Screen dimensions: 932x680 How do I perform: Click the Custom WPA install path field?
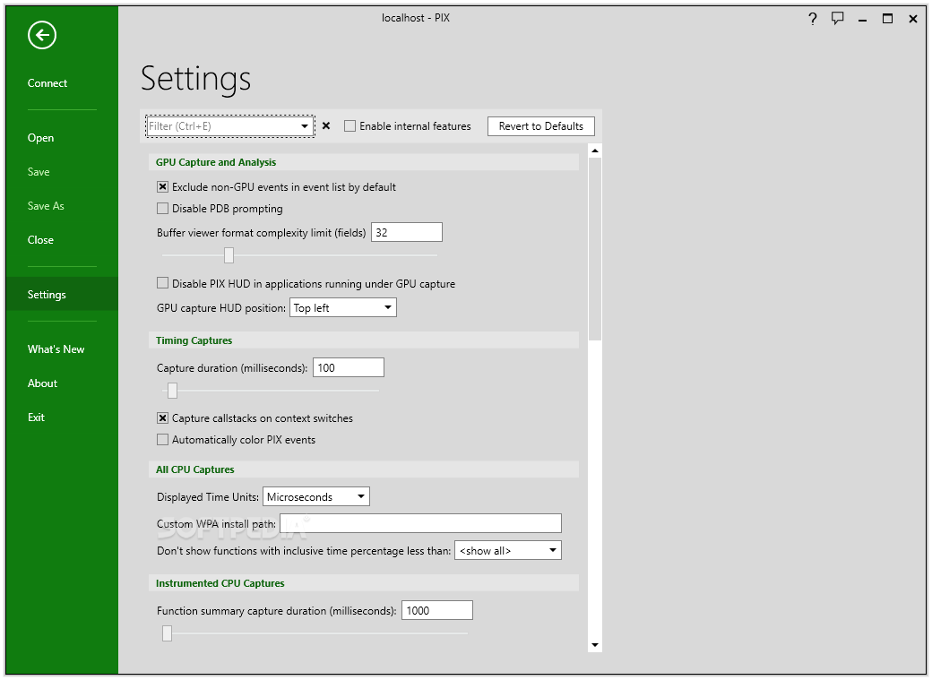[420, 523]
